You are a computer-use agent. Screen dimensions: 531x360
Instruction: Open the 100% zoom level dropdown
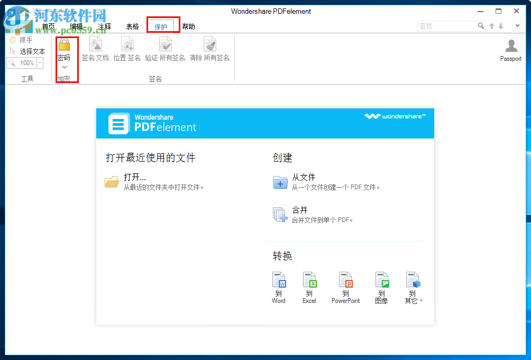point(40,63)
